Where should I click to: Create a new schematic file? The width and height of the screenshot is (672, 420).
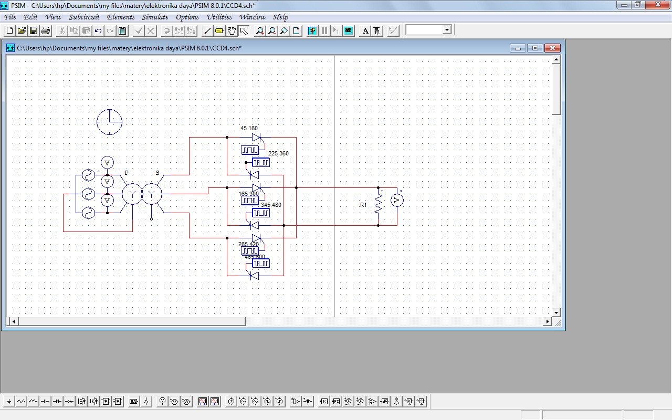tap(9, 30)
